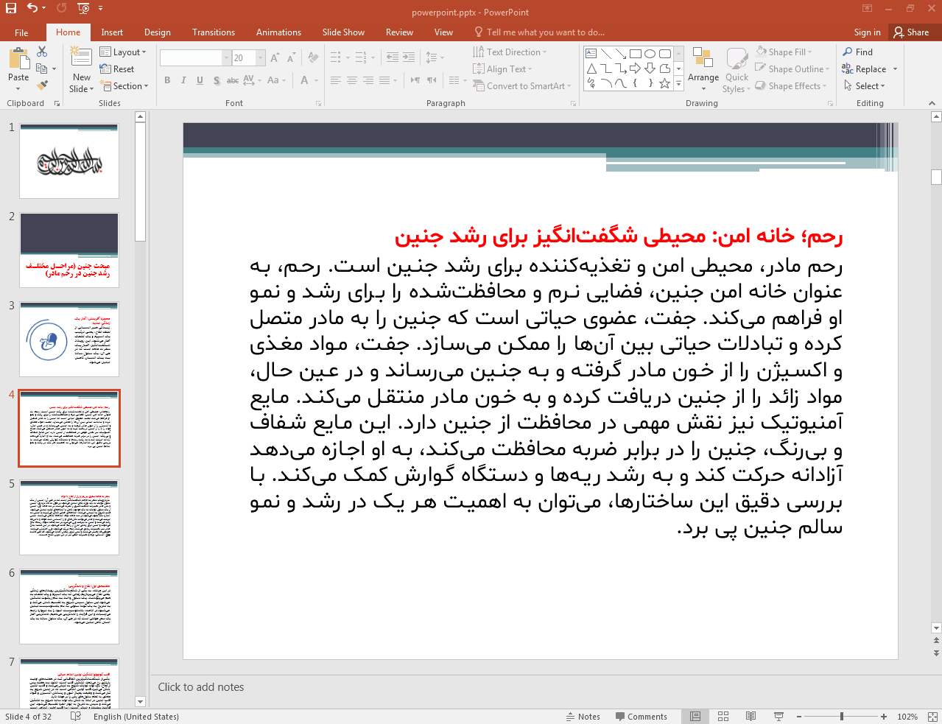This screenshot has width=942, height=724.
Task: Click the New Slide icon
Action: [82, 57]
